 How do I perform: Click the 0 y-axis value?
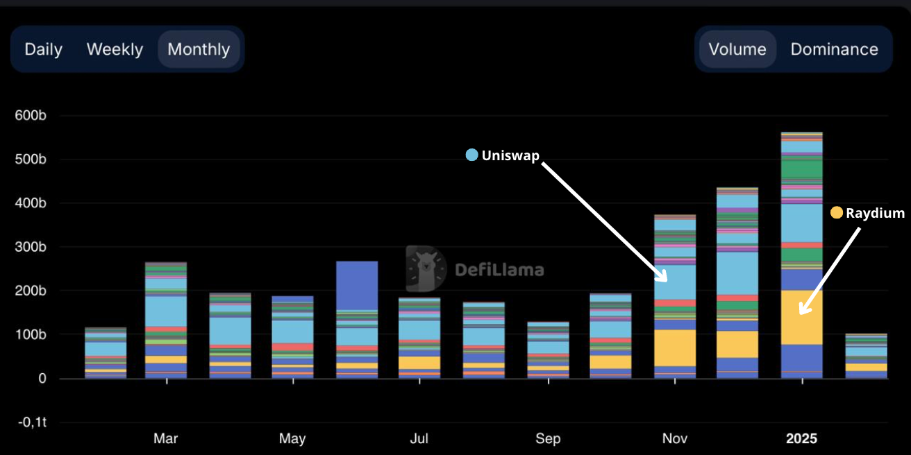42,379
